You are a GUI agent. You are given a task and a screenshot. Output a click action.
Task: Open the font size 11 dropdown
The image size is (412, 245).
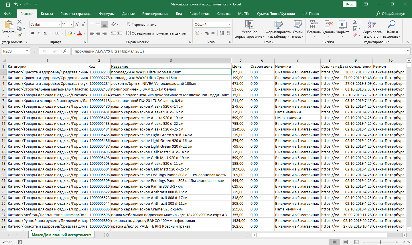[x=71, y=25]
